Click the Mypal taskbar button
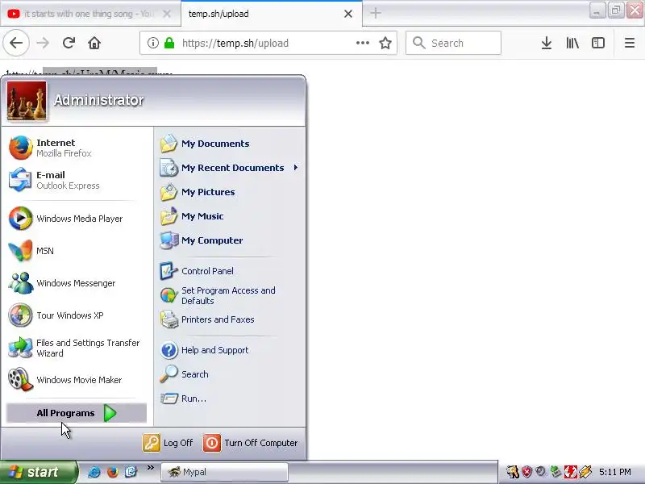The height and width of the screenshot is (484, 645). click(x=224, y=472)
